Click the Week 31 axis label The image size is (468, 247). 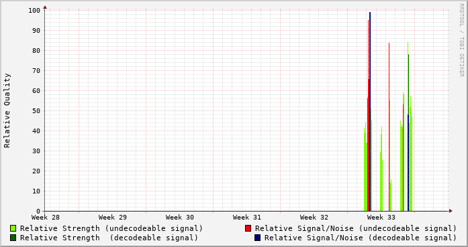pyautogui.click(x=247, y=218)
